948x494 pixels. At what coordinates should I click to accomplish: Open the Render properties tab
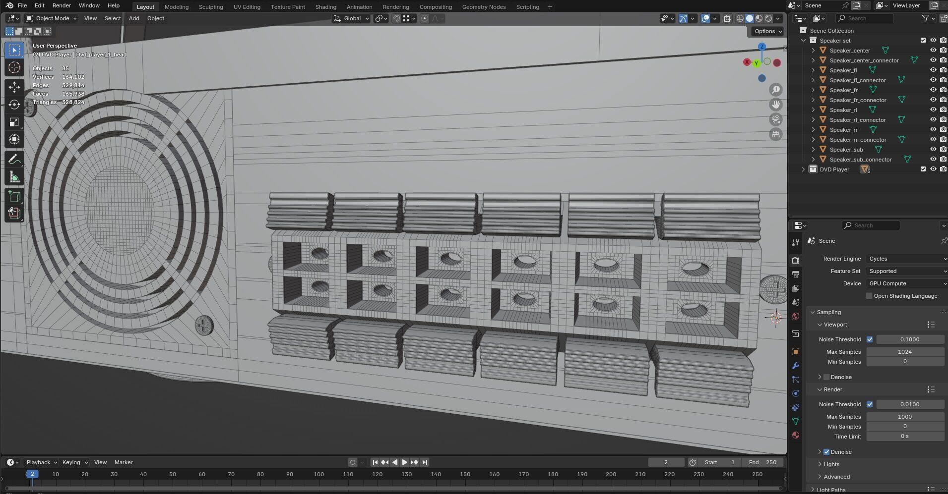click(x=796, y=260)
